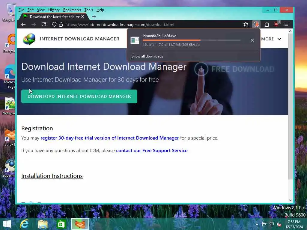Go back with the browser back arrow
This screenshot has height=230, width=307.
pos(23,25)
